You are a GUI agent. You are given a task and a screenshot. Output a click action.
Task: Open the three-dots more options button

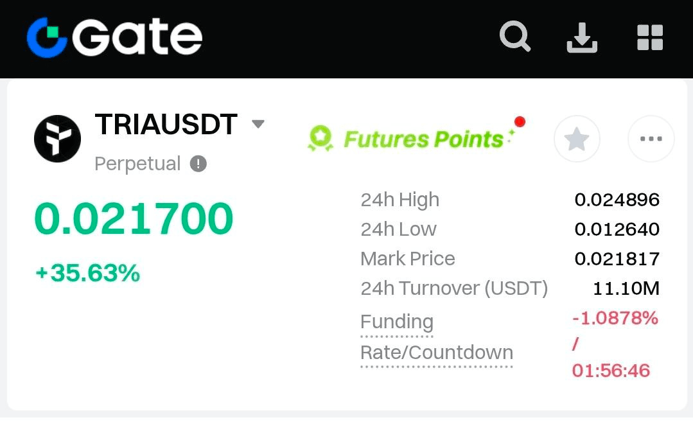(x=651, y=139)
